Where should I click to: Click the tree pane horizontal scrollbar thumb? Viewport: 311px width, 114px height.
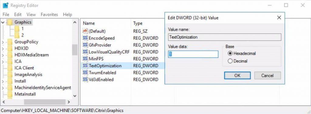[45, 102]
